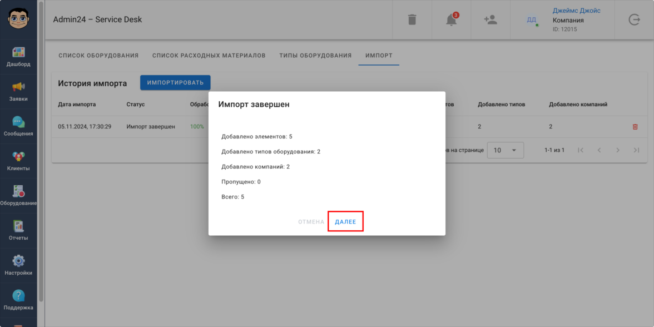Delete the import row with red trash icon
This screenshot has height=327, width=654.
635,126
